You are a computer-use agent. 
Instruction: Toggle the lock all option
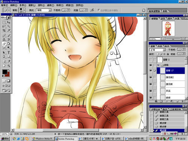(168, 54)
